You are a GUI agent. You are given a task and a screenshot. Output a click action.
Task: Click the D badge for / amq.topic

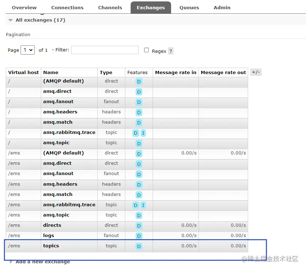139,144
